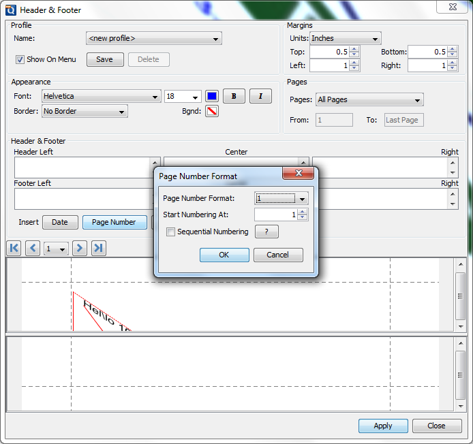
Task: Open the Font dropdown showing Helvetica
Action: pos(101,96)
